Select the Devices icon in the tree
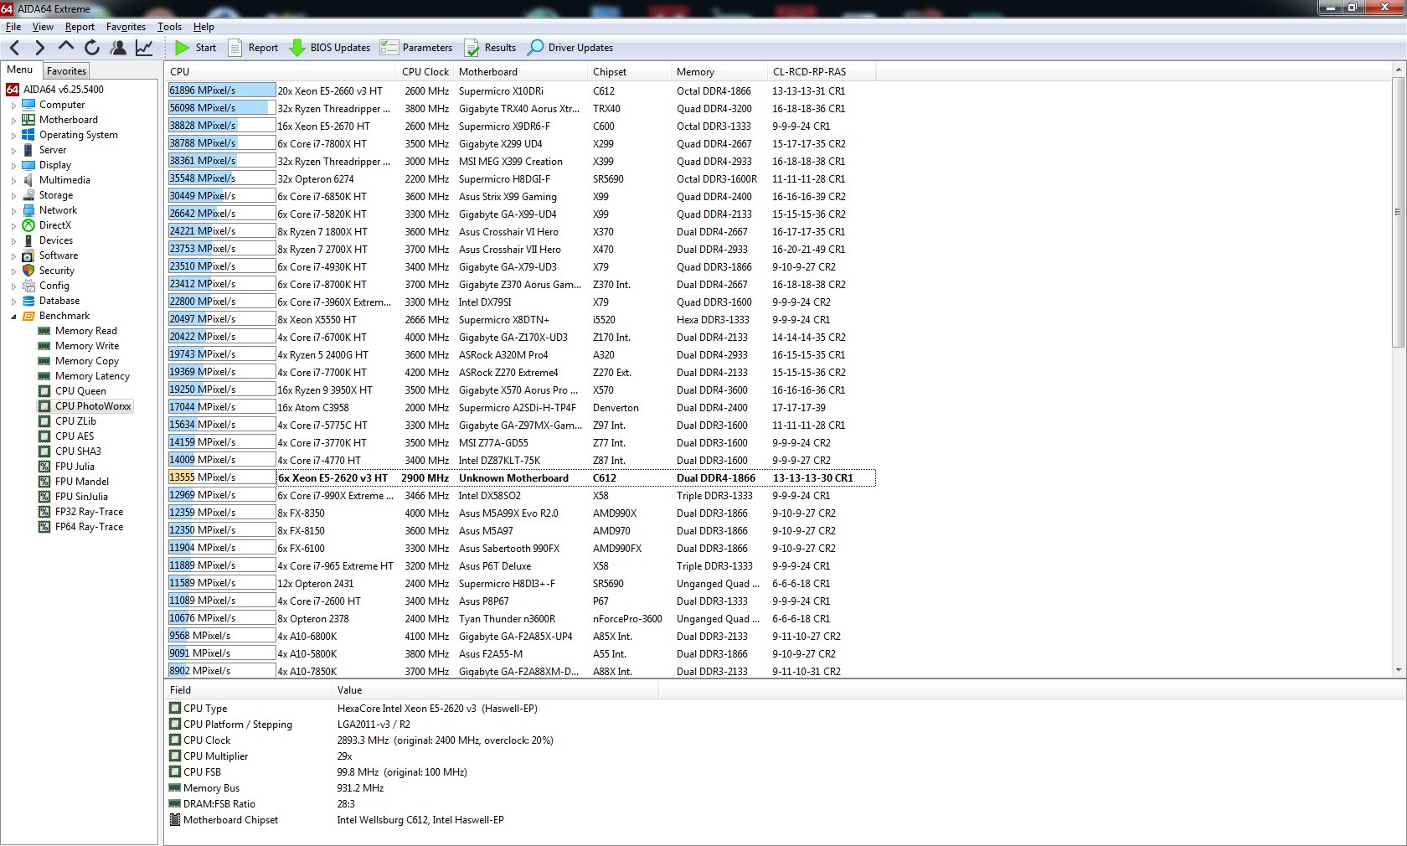Image resolution: width=1407 pixels, height=846 pixels. pyautogui.click(x=28, y=240)
